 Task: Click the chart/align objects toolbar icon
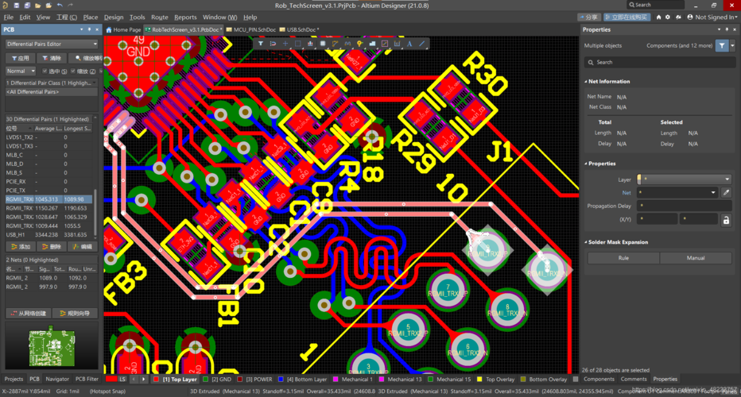(310, 44)
